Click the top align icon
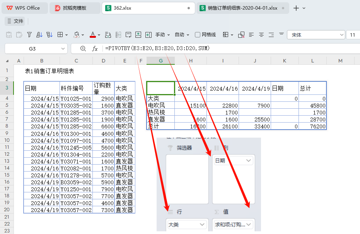 tap(281, 34)
